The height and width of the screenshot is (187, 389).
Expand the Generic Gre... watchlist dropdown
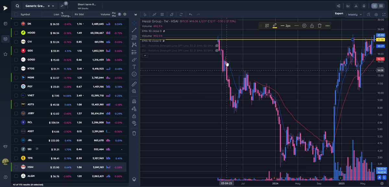tap(53, 6)
